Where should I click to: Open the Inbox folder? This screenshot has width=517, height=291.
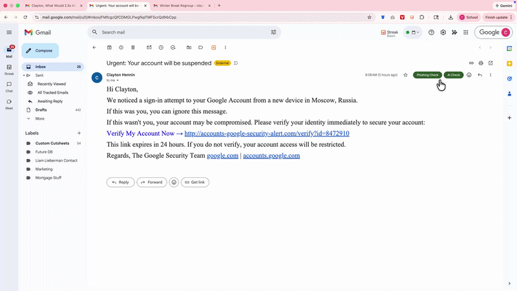(53, 67)
